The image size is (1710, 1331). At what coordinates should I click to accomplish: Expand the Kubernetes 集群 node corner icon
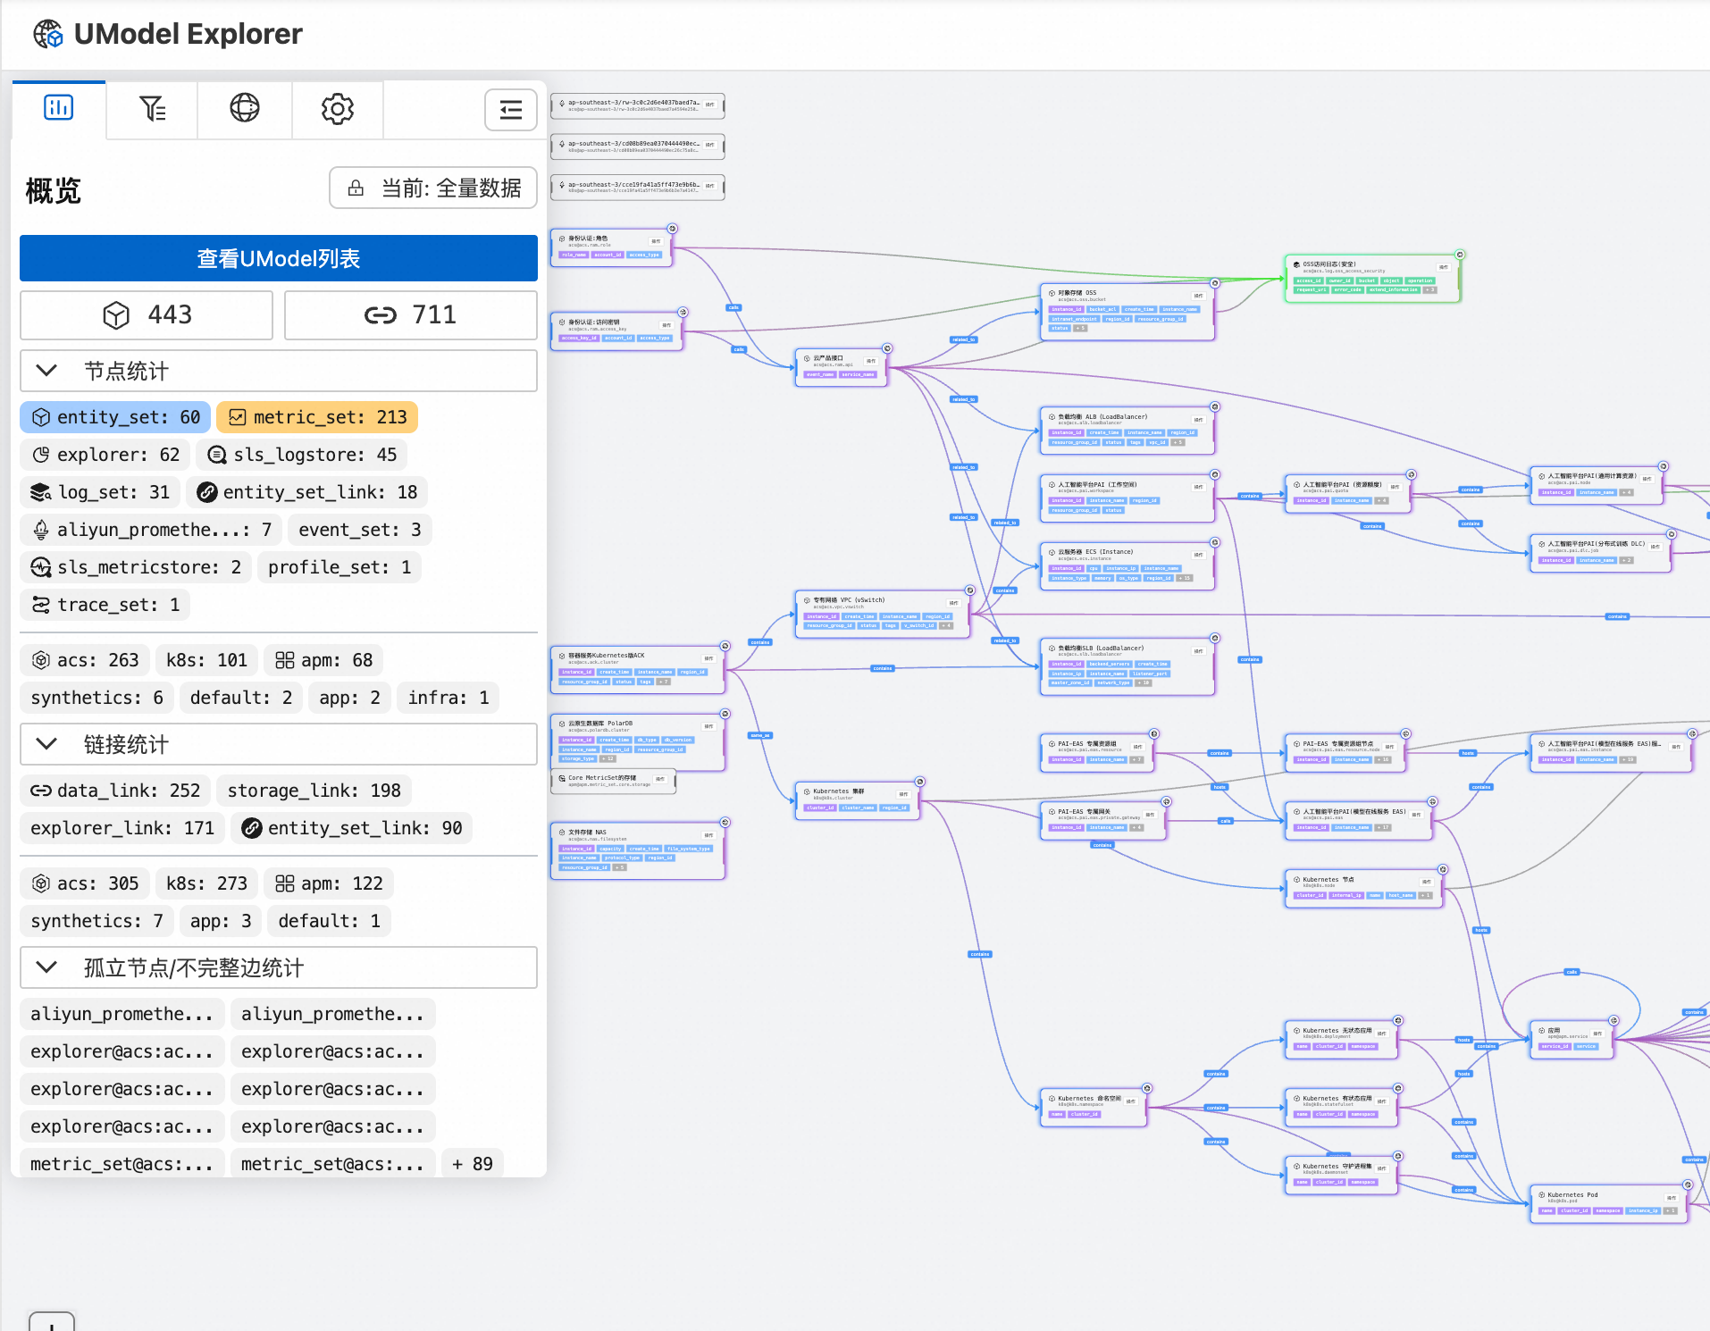point(919,782)
